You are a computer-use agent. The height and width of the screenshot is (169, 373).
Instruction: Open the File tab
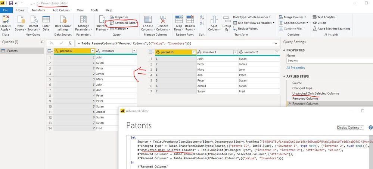6,10
